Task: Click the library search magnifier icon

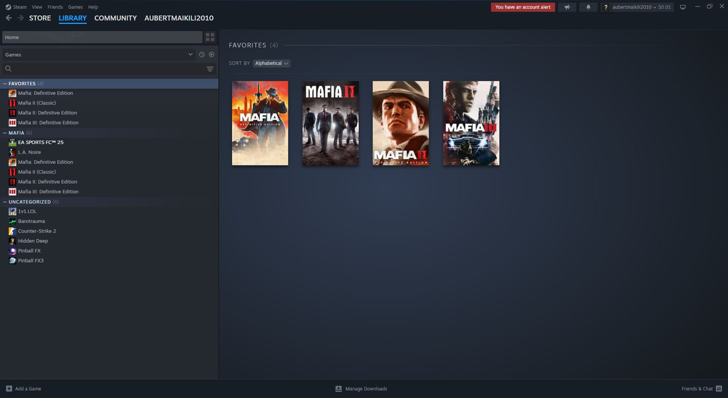Action: 8,69
